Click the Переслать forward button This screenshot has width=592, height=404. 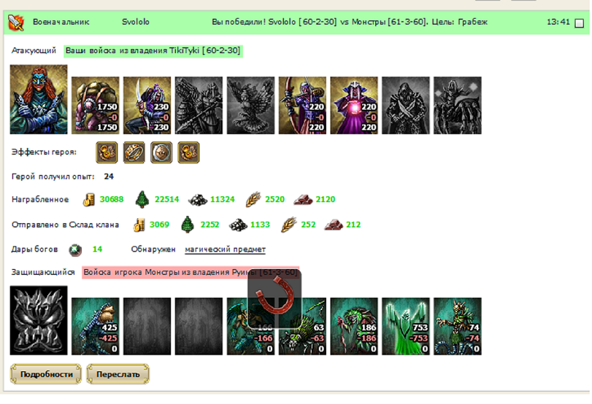tap(118, 374)
